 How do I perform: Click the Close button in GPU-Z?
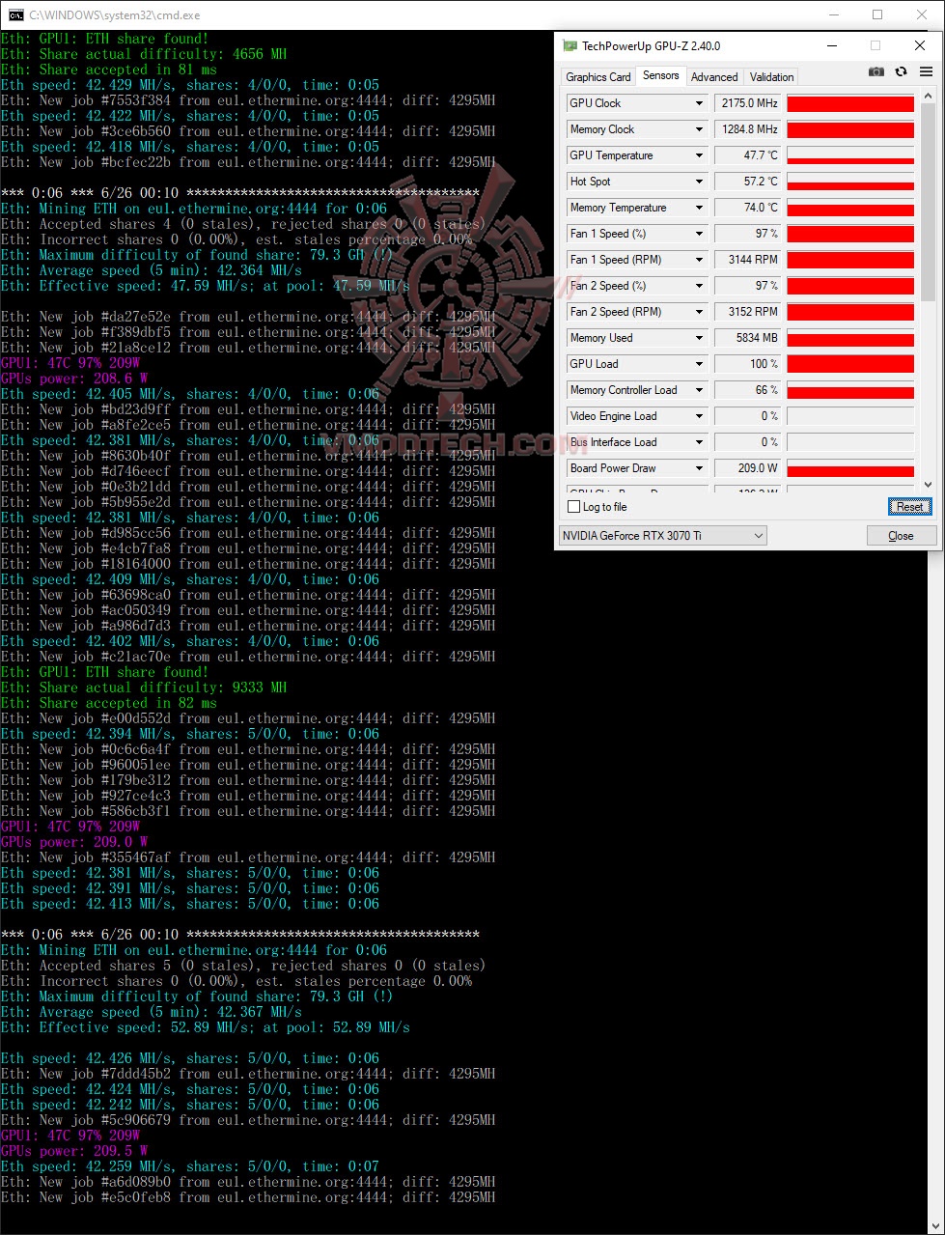[901, 536]
